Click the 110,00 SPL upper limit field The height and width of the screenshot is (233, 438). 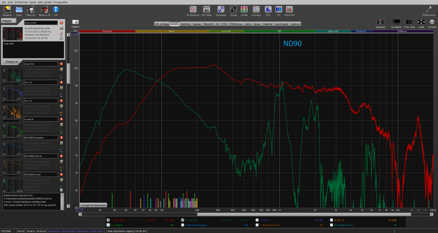[74, 33]
